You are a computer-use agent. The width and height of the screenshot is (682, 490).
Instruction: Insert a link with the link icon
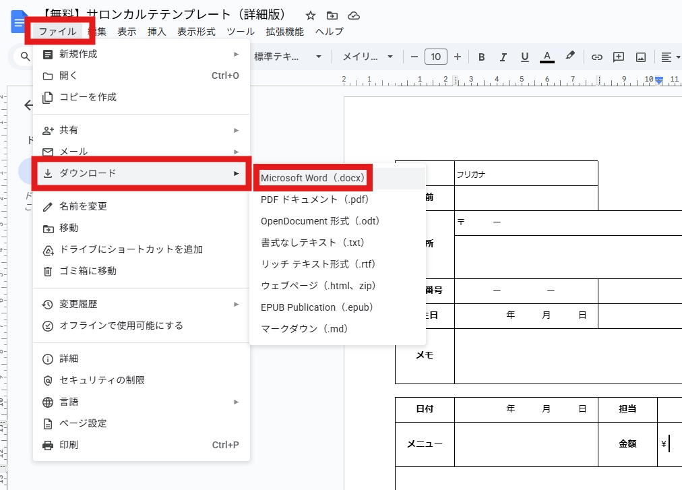(x=596, y=57)
